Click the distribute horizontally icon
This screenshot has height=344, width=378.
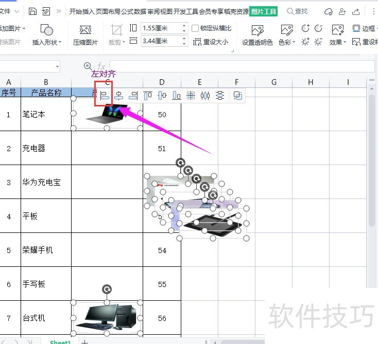[x=205, y=95]
